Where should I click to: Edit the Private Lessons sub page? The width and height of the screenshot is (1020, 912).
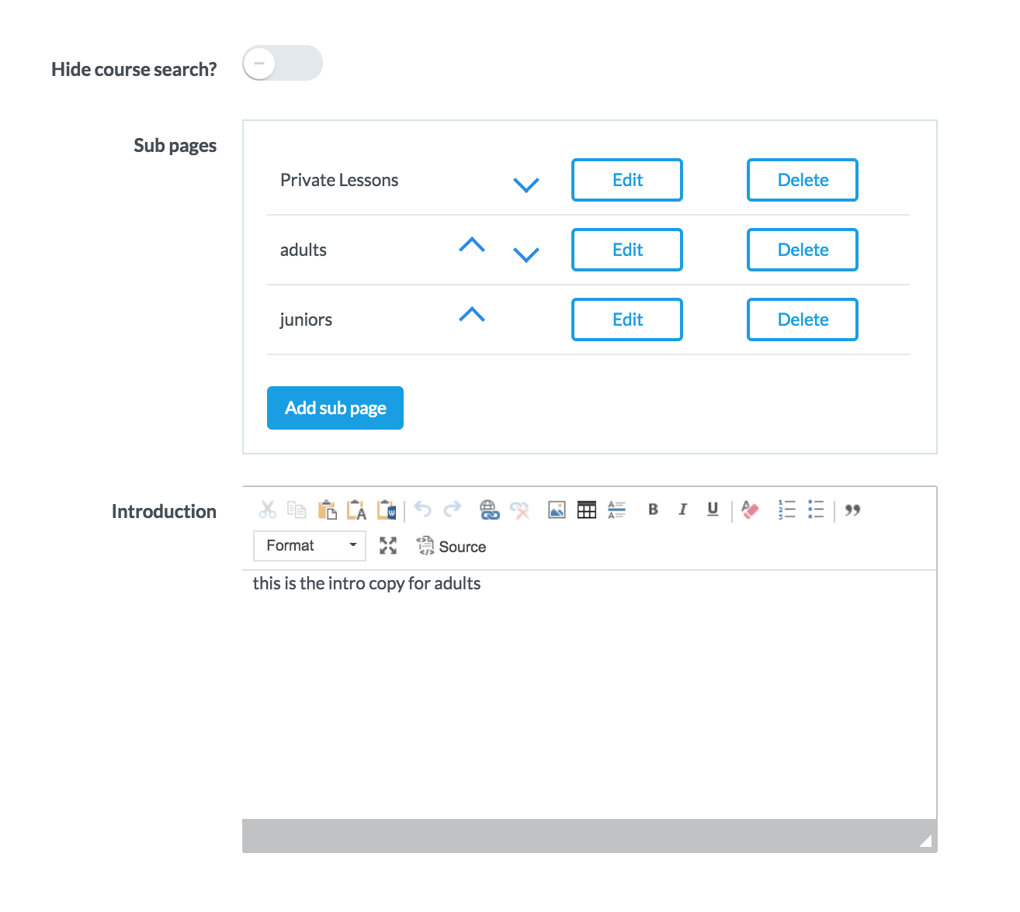tap(626, 180)
